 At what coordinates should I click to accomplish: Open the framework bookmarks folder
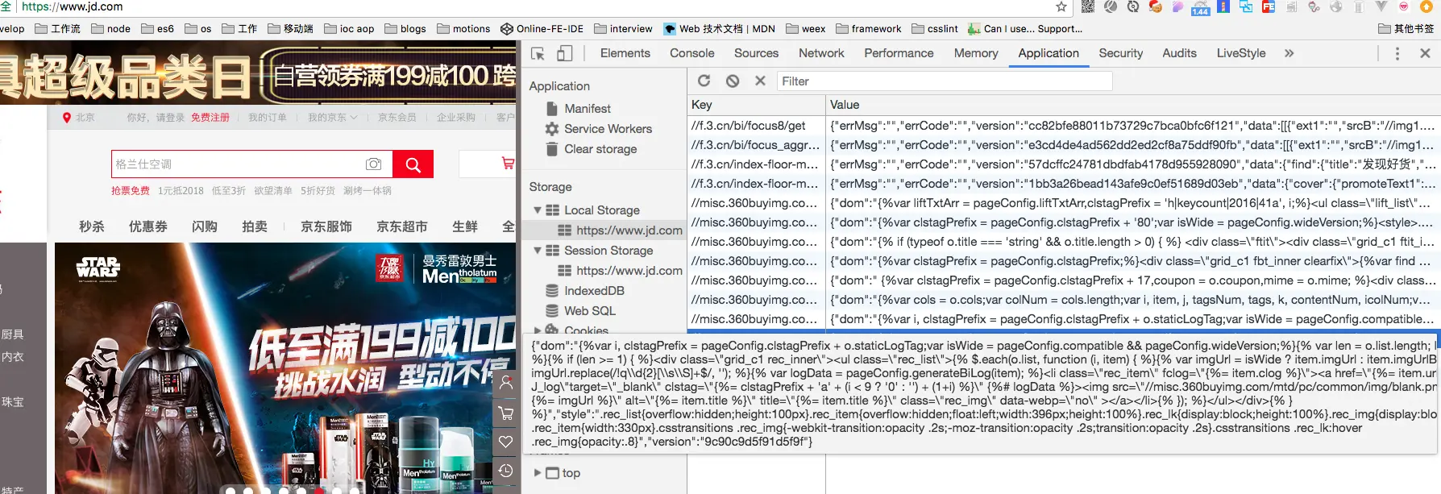(869, 29)
